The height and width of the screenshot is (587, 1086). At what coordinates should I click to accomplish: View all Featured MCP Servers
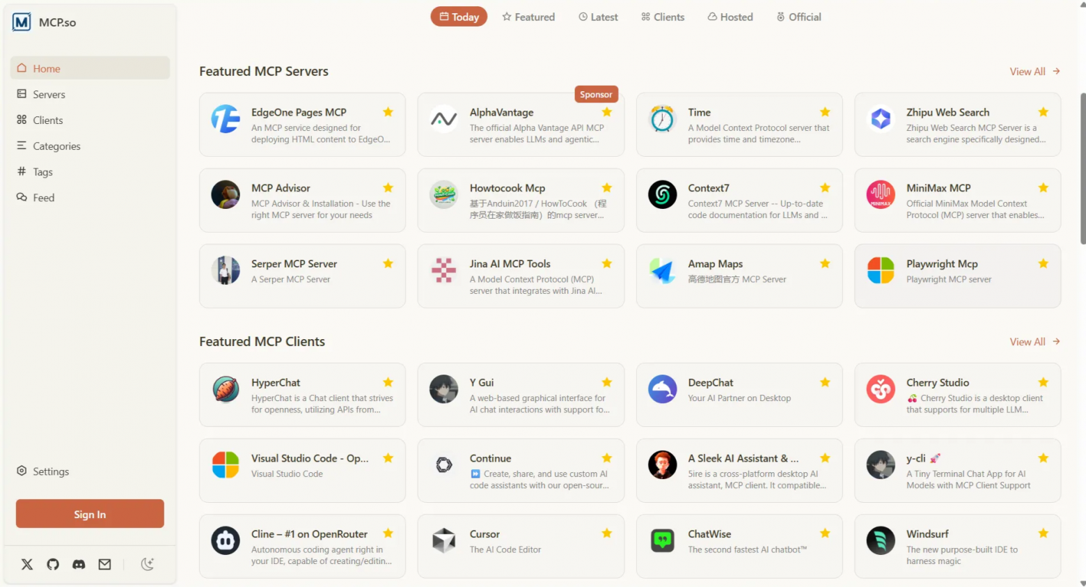click(1034, 71)
